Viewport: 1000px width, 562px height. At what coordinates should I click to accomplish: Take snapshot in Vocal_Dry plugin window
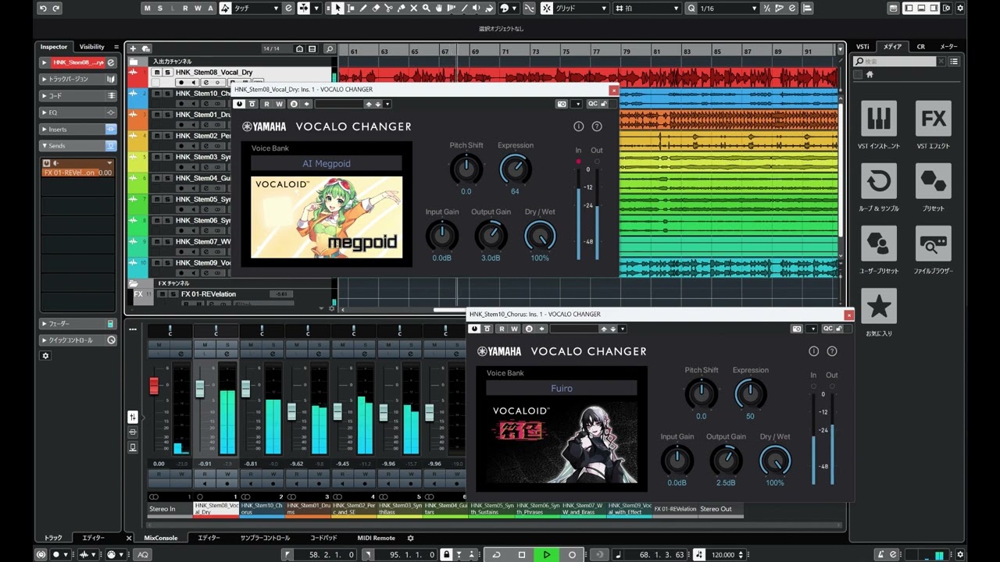[562, 104]
